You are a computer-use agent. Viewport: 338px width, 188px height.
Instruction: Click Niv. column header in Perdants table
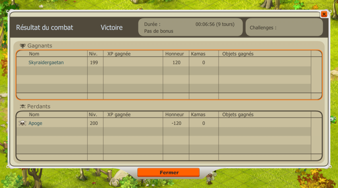(x=93, y=114)
